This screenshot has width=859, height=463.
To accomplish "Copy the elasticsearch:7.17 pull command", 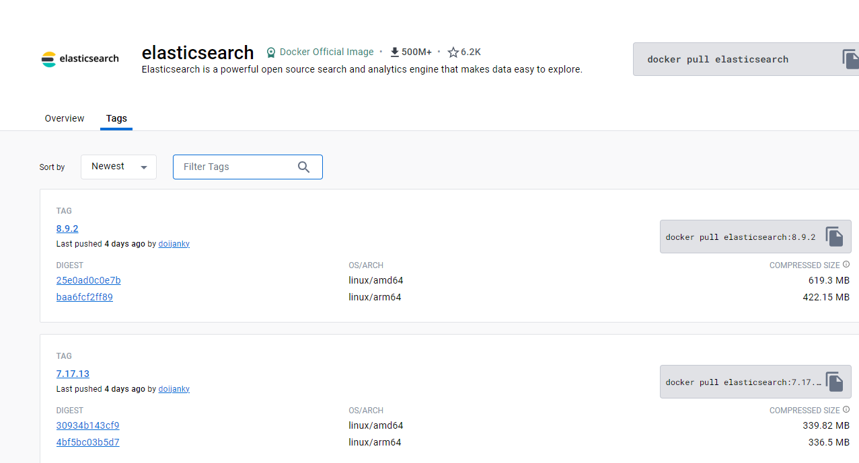I will [834, 382].
